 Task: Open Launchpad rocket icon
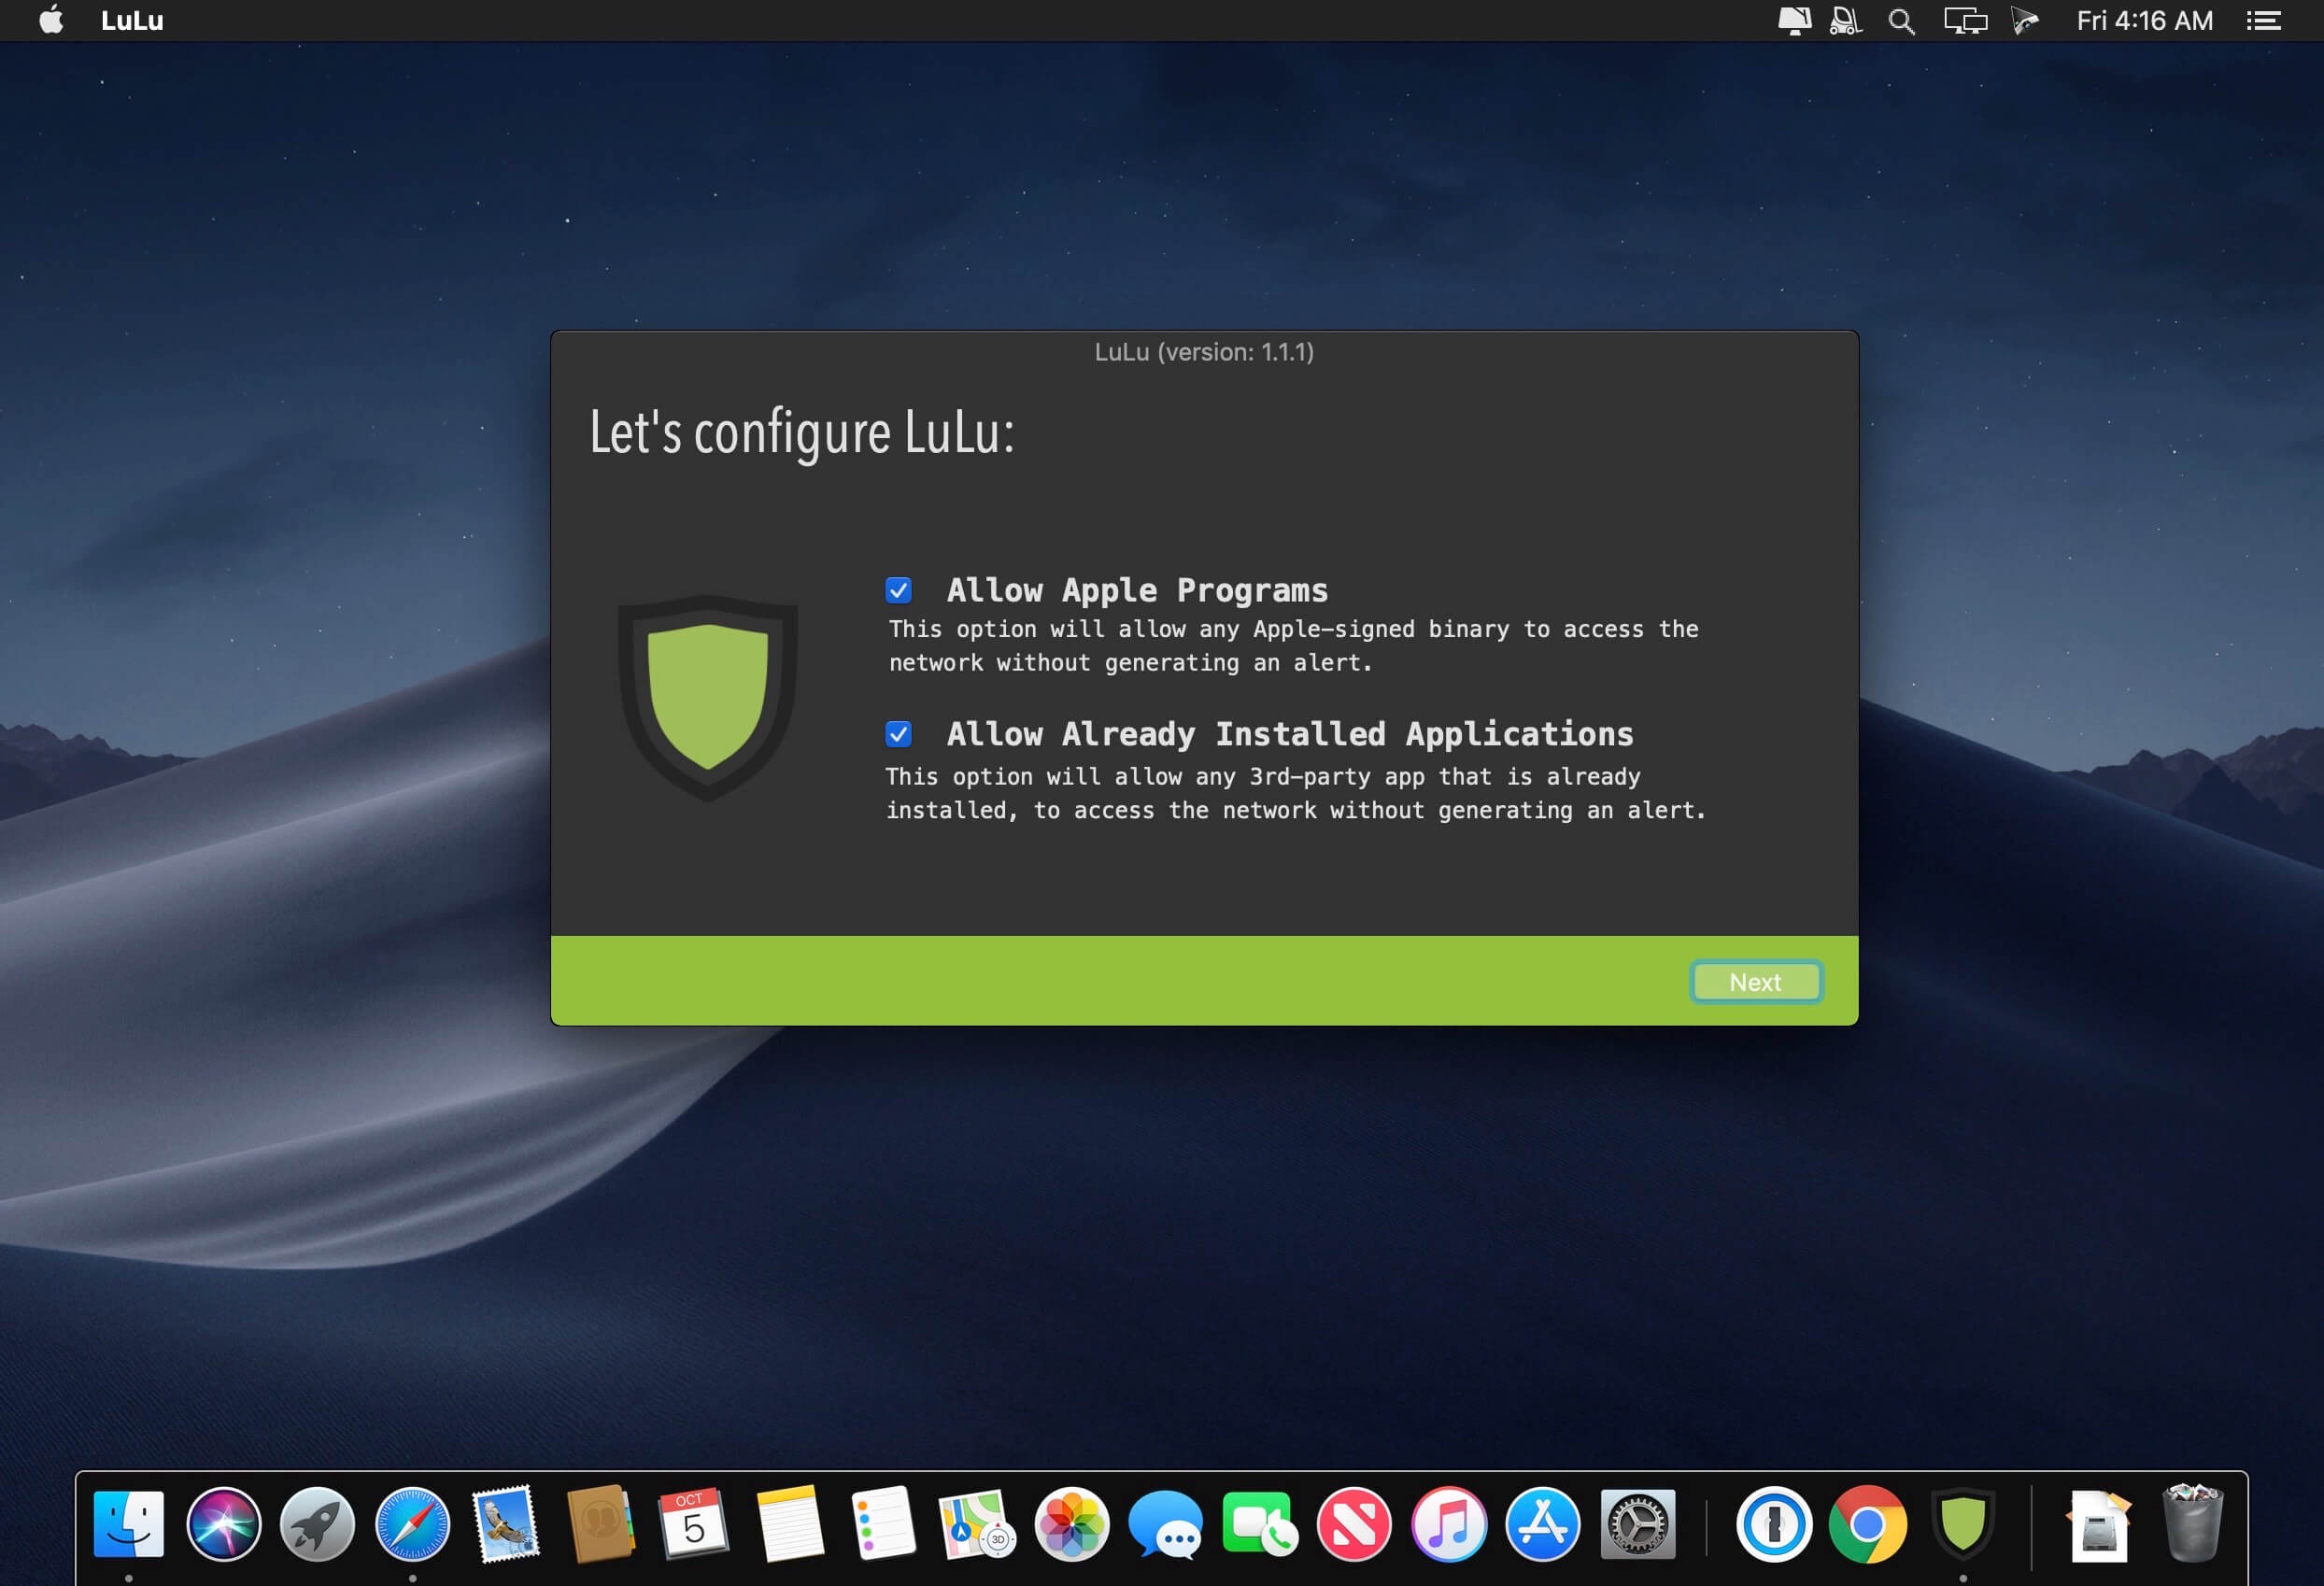pos(317,1524)
